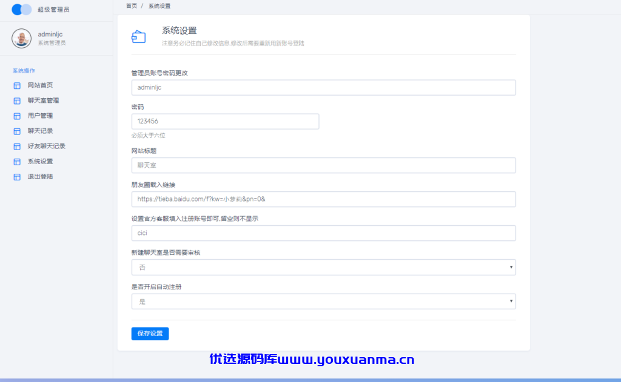The height and width of the screenshot is (382, 621).
Task: Click the icon beside 好友聊天记录
Action: [17, 147]
